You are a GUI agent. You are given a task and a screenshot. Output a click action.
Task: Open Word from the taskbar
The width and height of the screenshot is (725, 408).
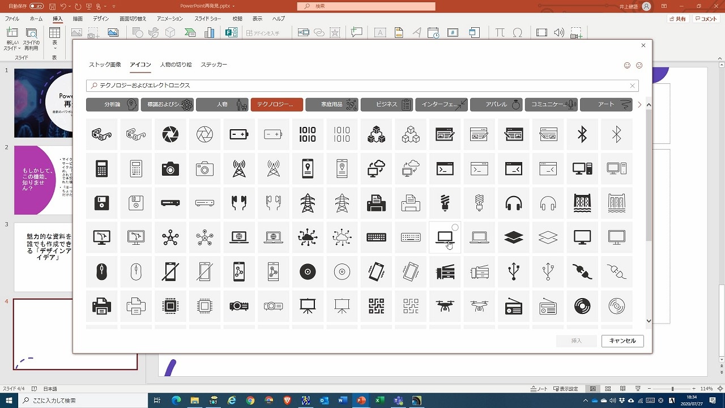[342, 400]
